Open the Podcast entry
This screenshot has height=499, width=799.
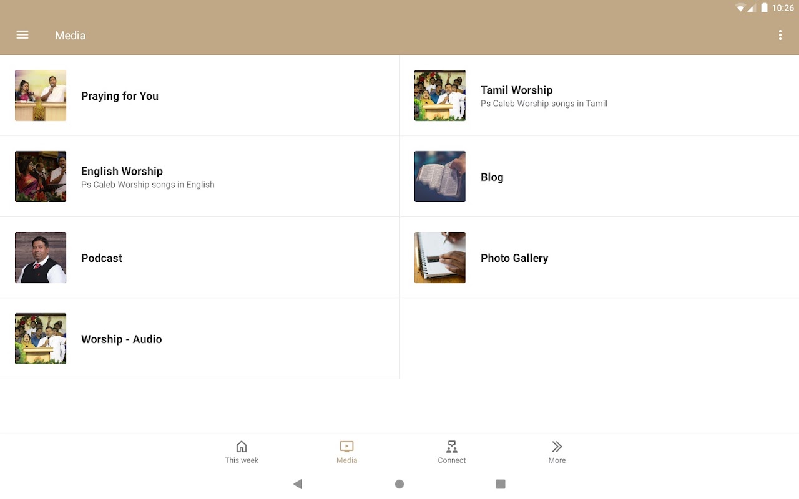[200, 258]
